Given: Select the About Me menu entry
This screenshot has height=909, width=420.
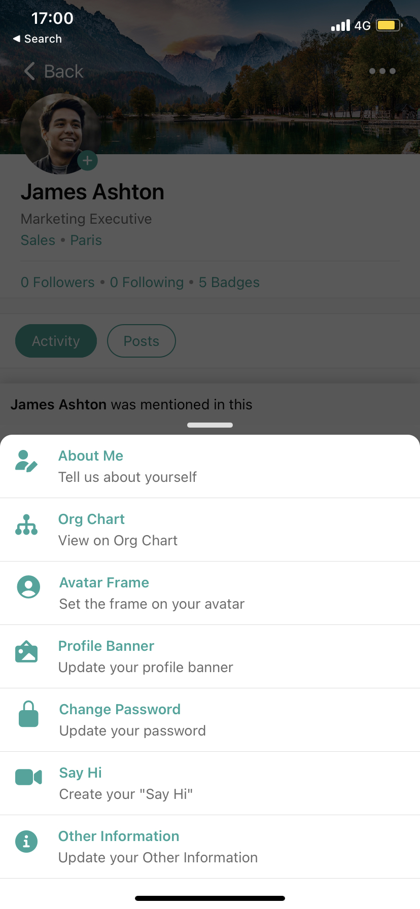Looking at the screenshot, I should (x=210, y=466).
